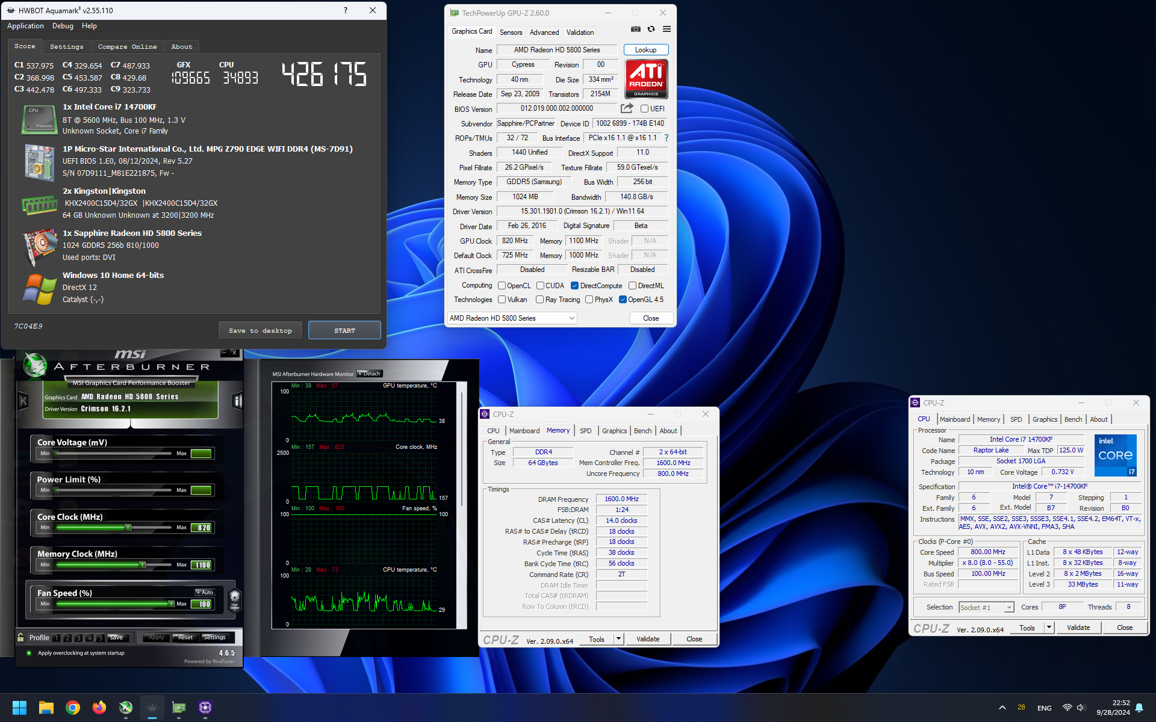Click the MSI Afterburner taskbar icon
The height and width of the screenshot is (722, 1156).
[126, 708]
